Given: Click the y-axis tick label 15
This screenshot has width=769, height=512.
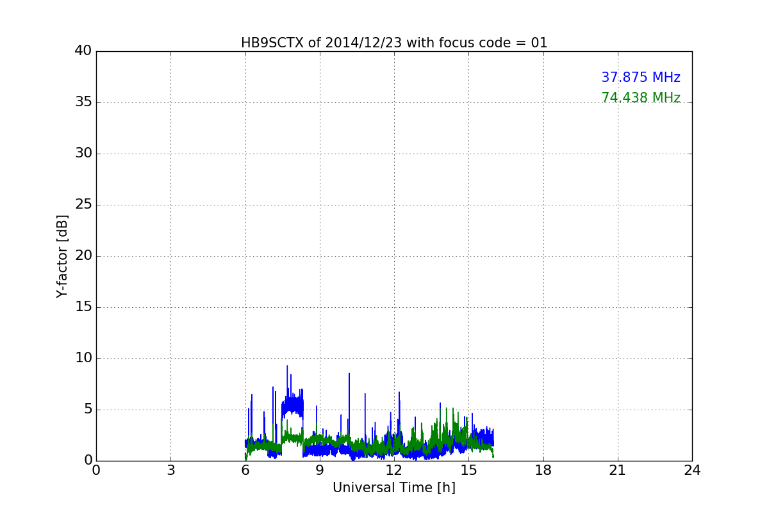Looking at the screenshot, I should (x=83, y=307).
